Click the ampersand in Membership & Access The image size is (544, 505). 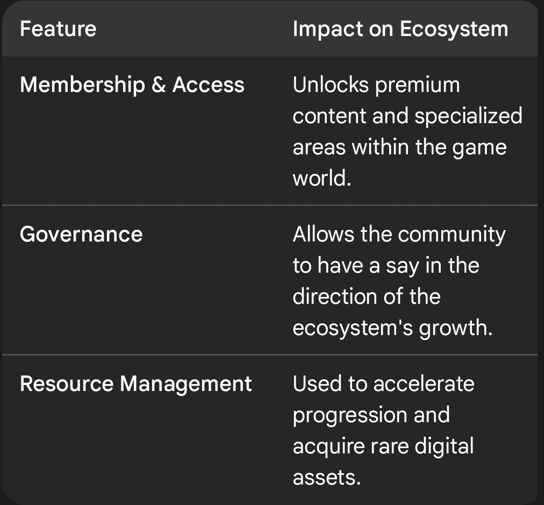tap(159, 84)
